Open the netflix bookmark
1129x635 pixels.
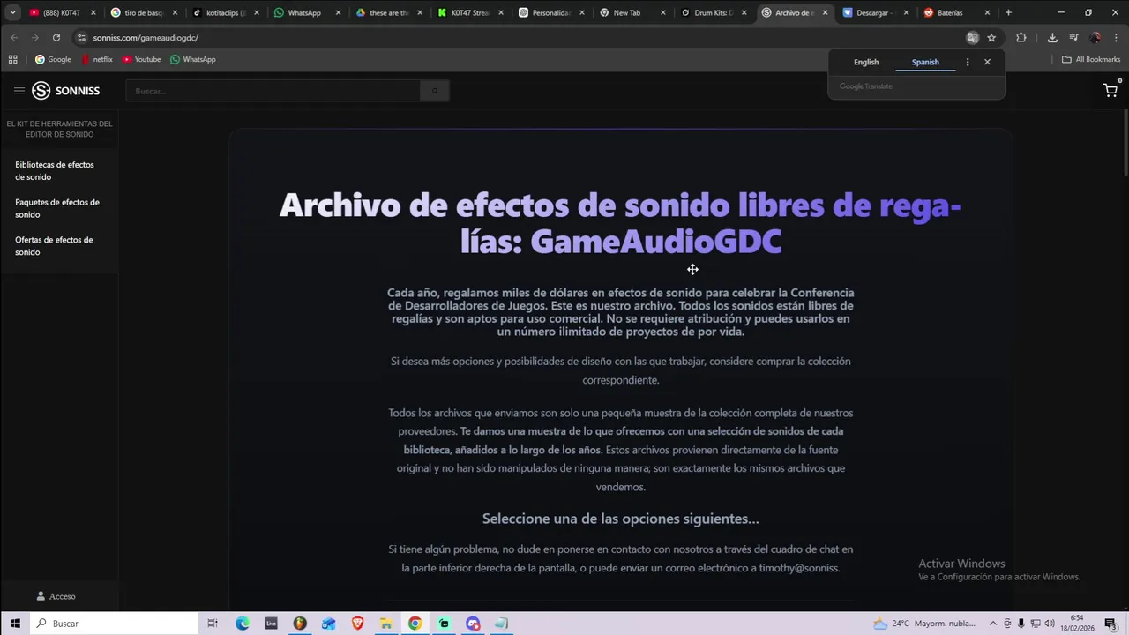point(97,59)
